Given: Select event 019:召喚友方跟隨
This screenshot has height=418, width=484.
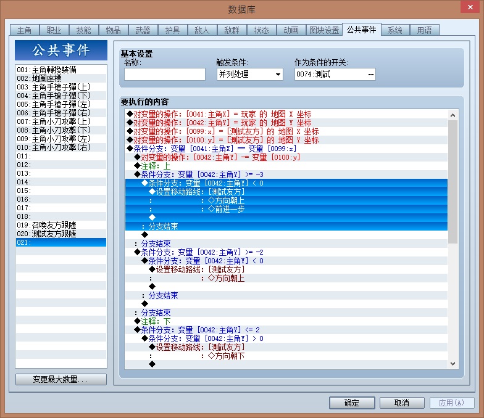Looking at the screenshot, I should (60, 225).
